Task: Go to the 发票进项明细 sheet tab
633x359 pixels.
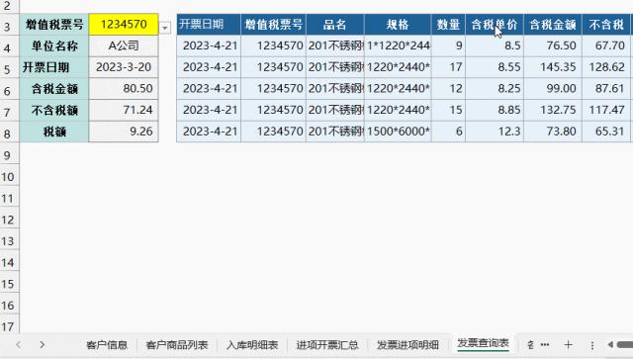Action: click(x=407, y=345)
